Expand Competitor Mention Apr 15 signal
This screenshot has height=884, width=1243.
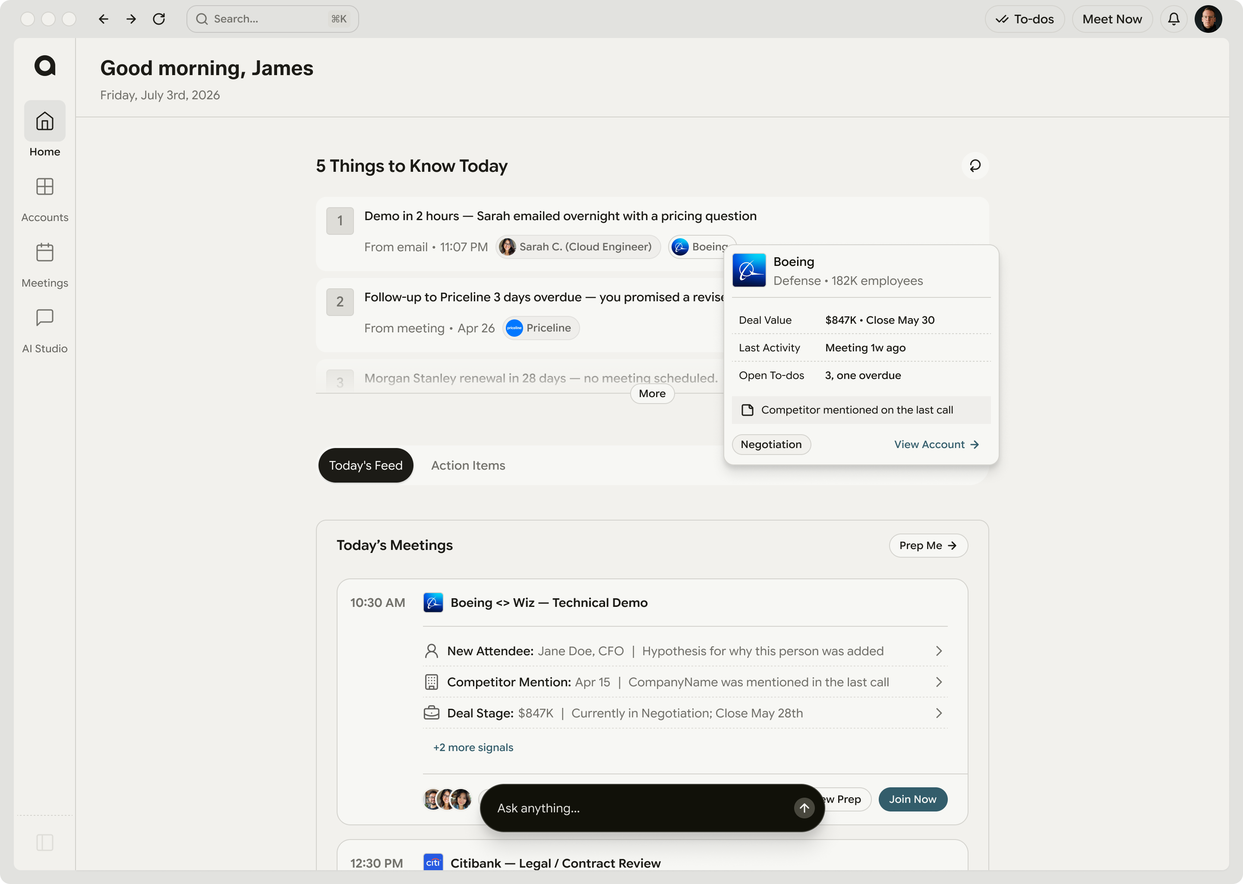click(685, 682)
